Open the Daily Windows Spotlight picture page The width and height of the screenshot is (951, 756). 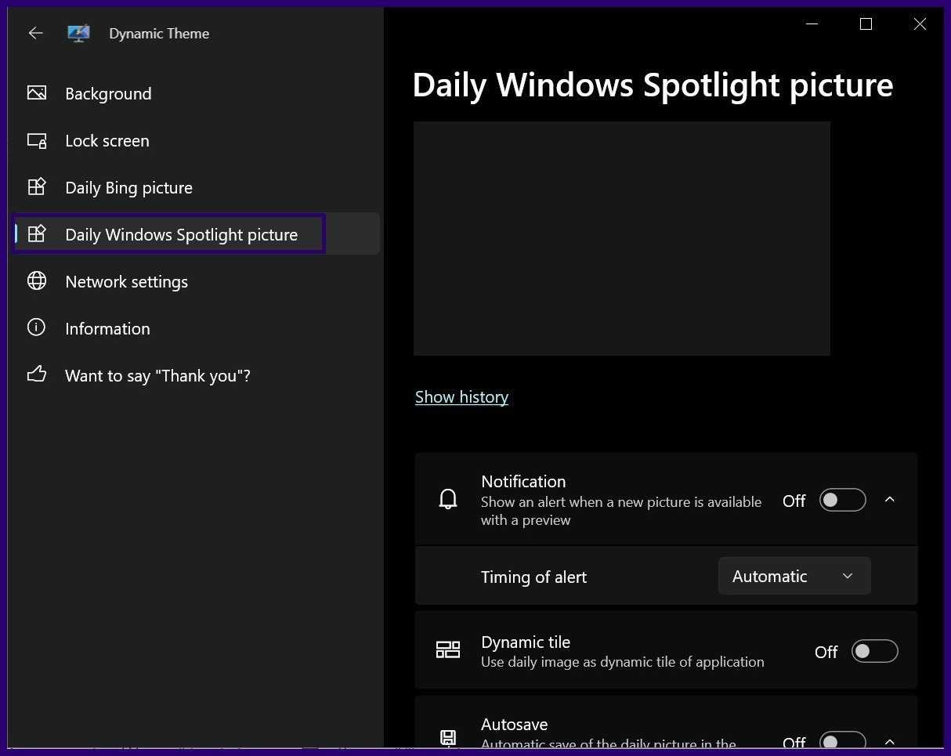point(181,234)
